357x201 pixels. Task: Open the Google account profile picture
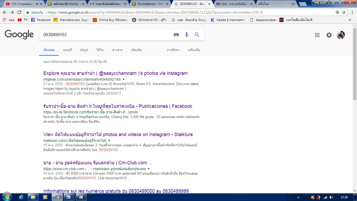(341, 35)
